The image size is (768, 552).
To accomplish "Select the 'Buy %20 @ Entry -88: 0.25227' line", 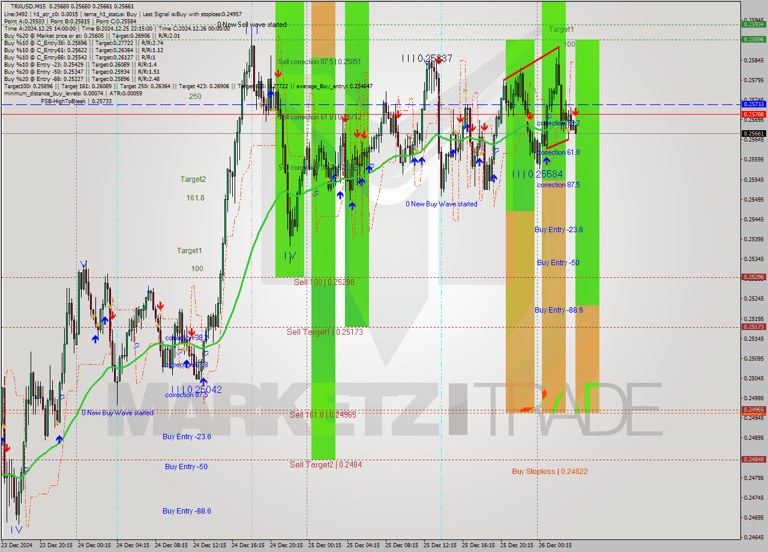I will pos(82,79).
